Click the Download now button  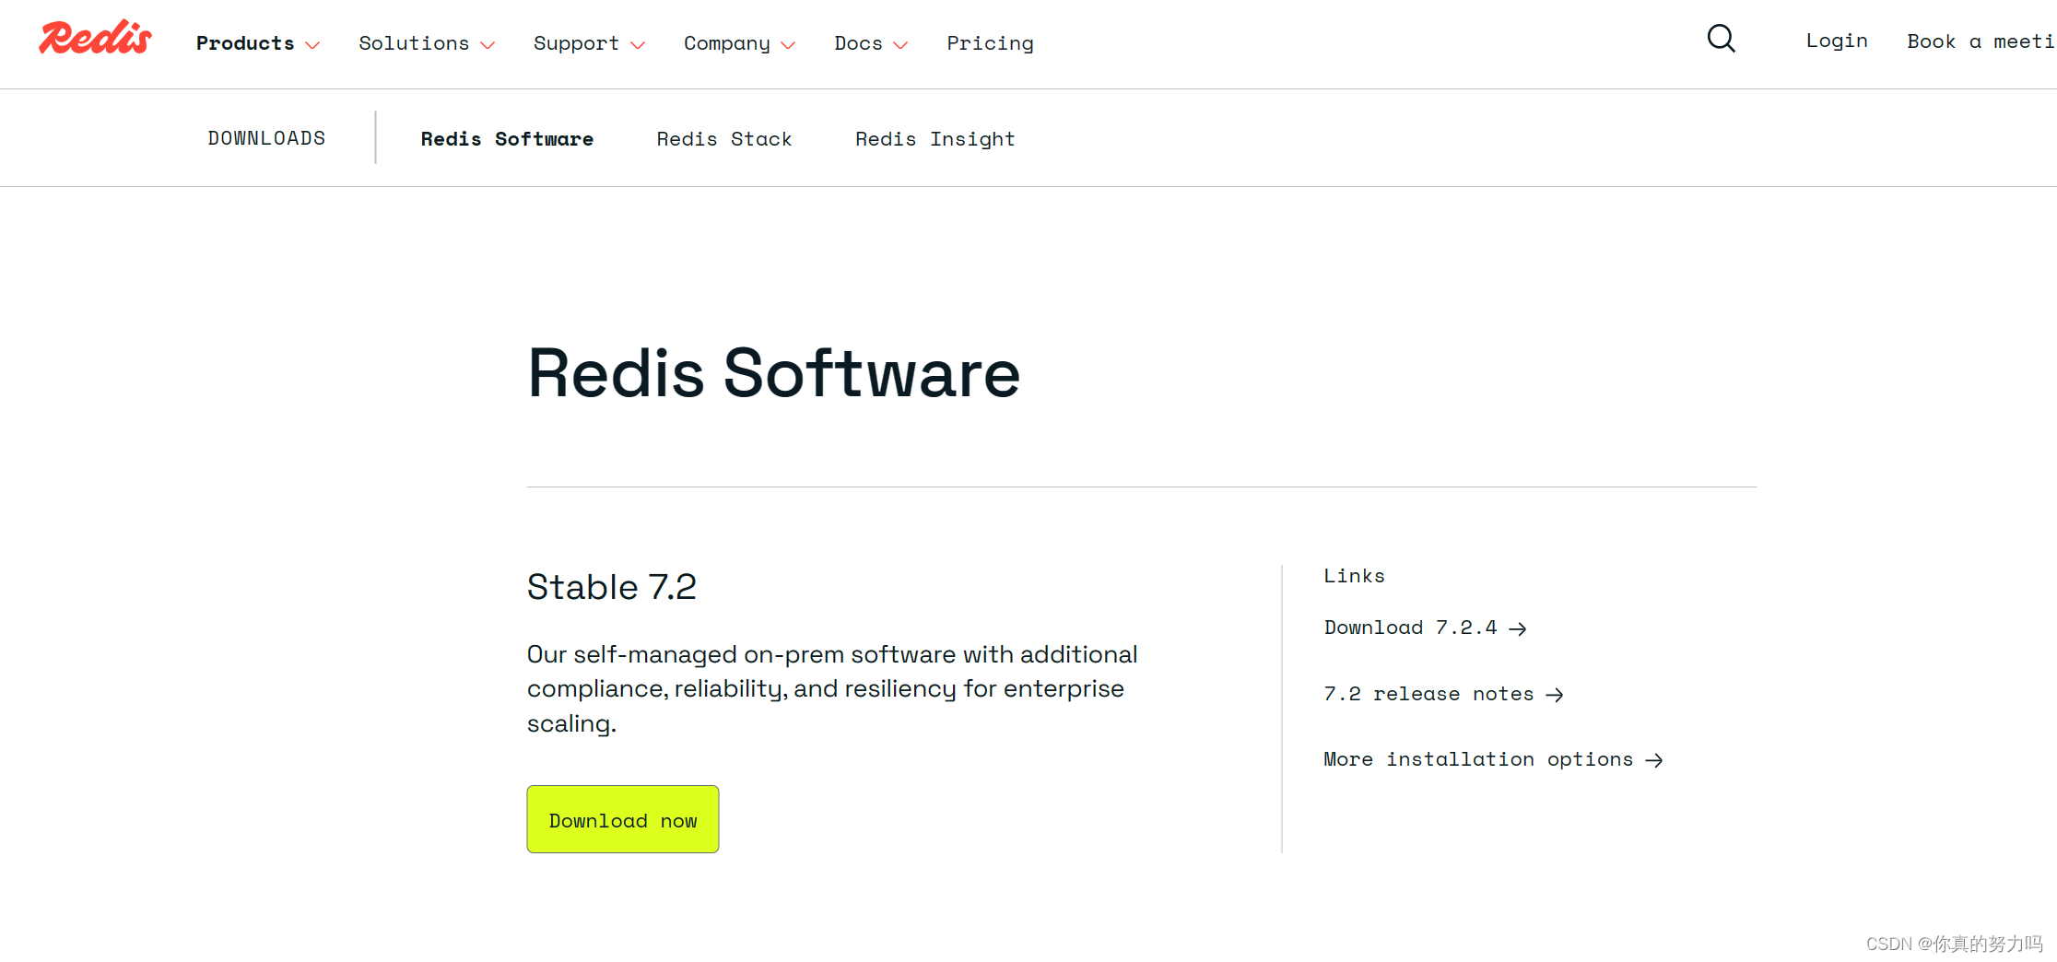[x=622, y=819]
